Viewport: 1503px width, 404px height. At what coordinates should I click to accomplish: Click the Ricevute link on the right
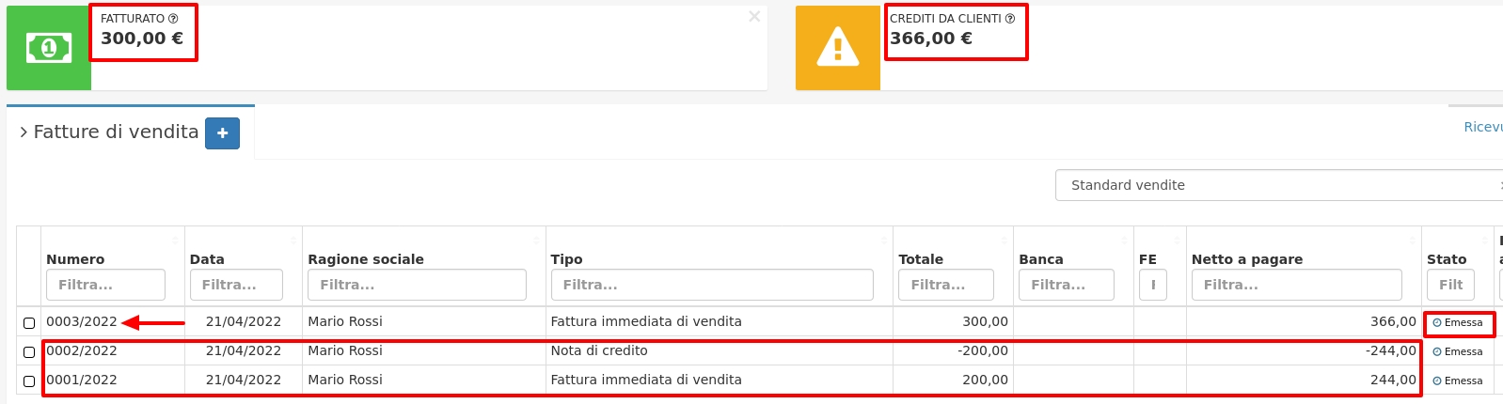1482,127
